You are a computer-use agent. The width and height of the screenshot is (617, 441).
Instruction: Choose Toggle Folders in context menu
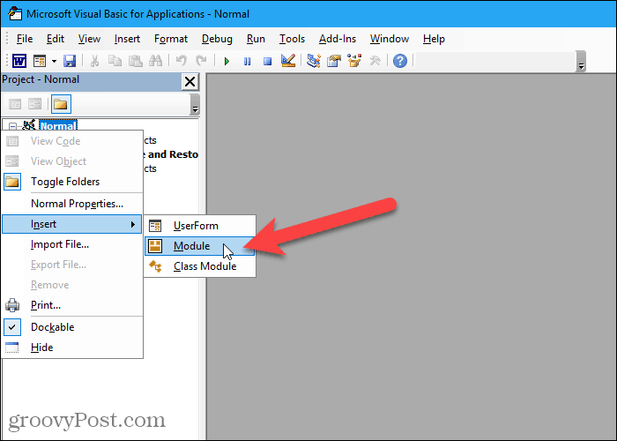(72, 182)
